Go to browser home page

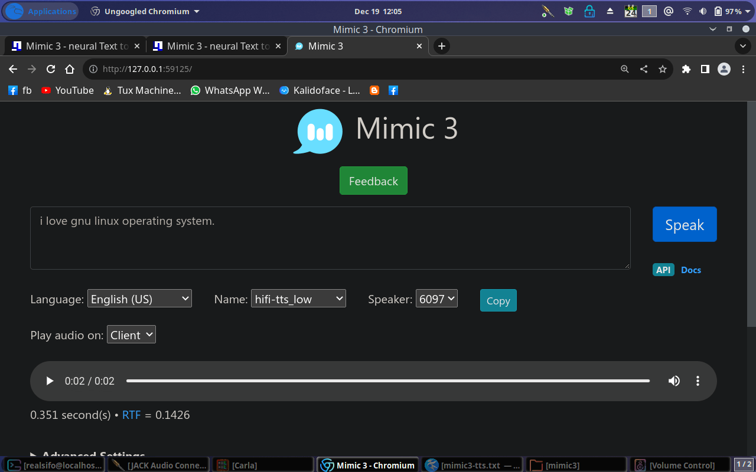[x=70, y=69]
